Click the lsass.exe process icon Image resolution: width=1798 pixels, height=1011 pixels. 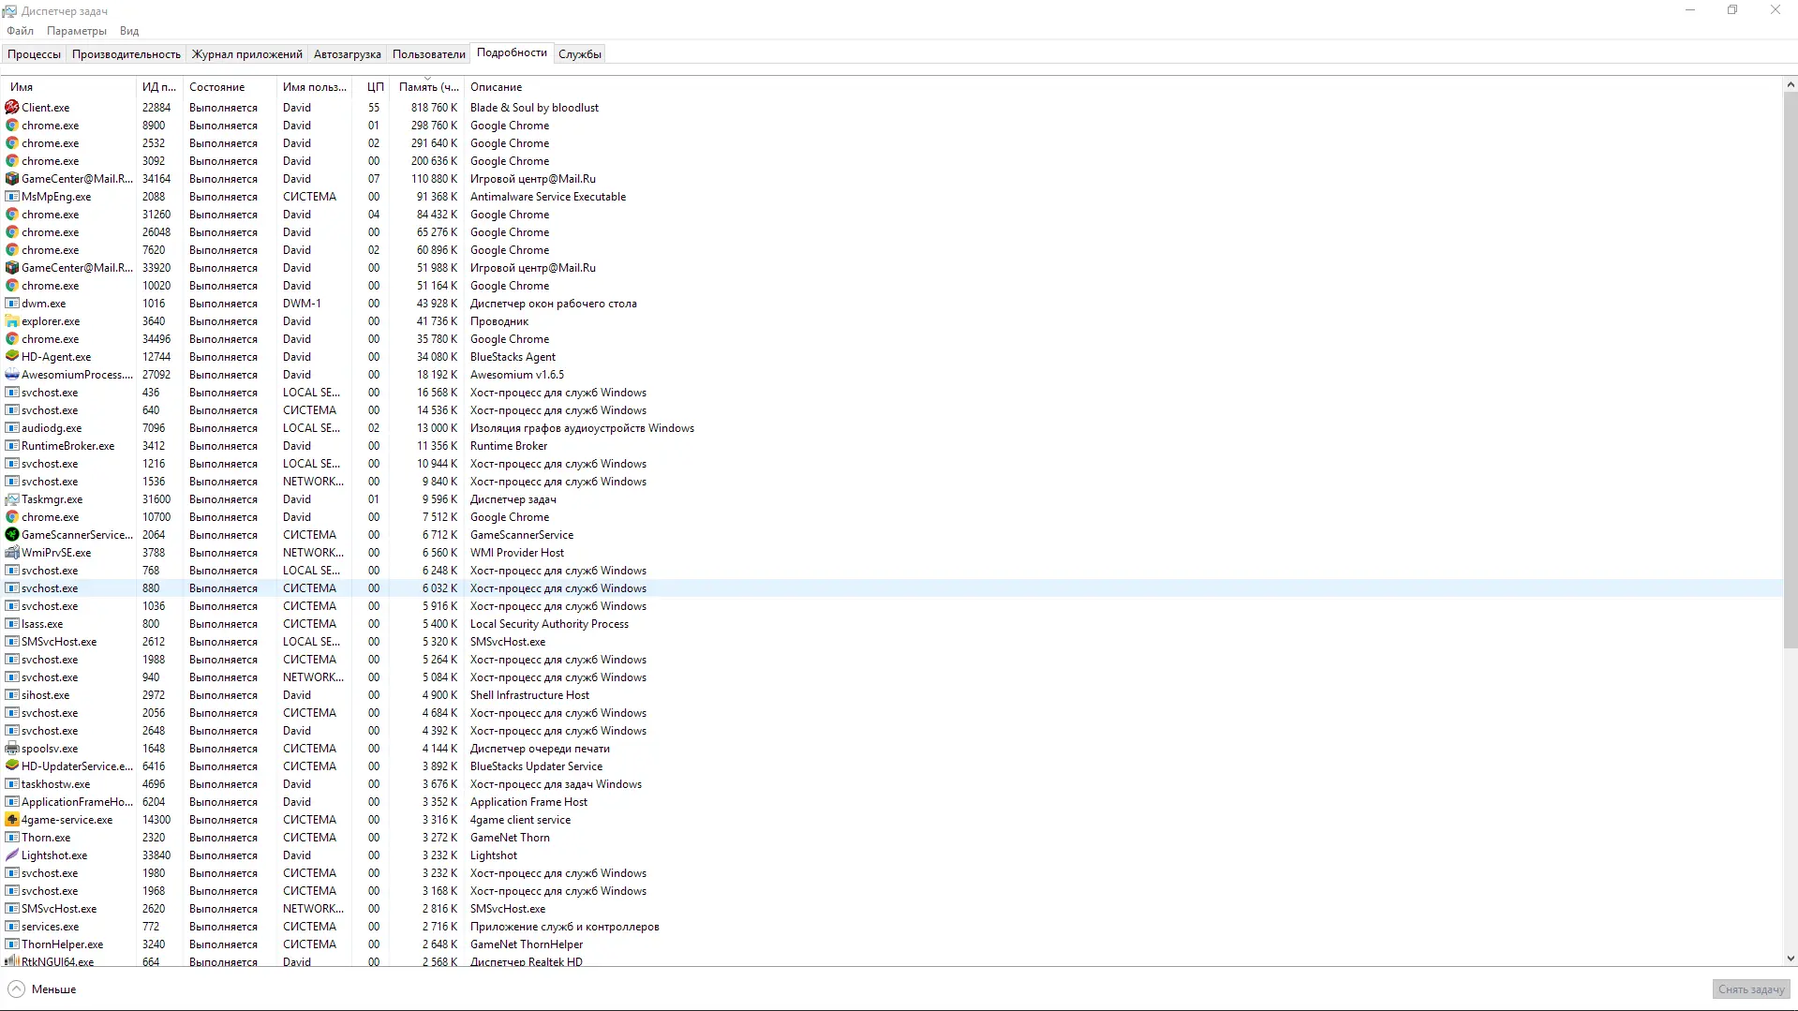(12, 624)
